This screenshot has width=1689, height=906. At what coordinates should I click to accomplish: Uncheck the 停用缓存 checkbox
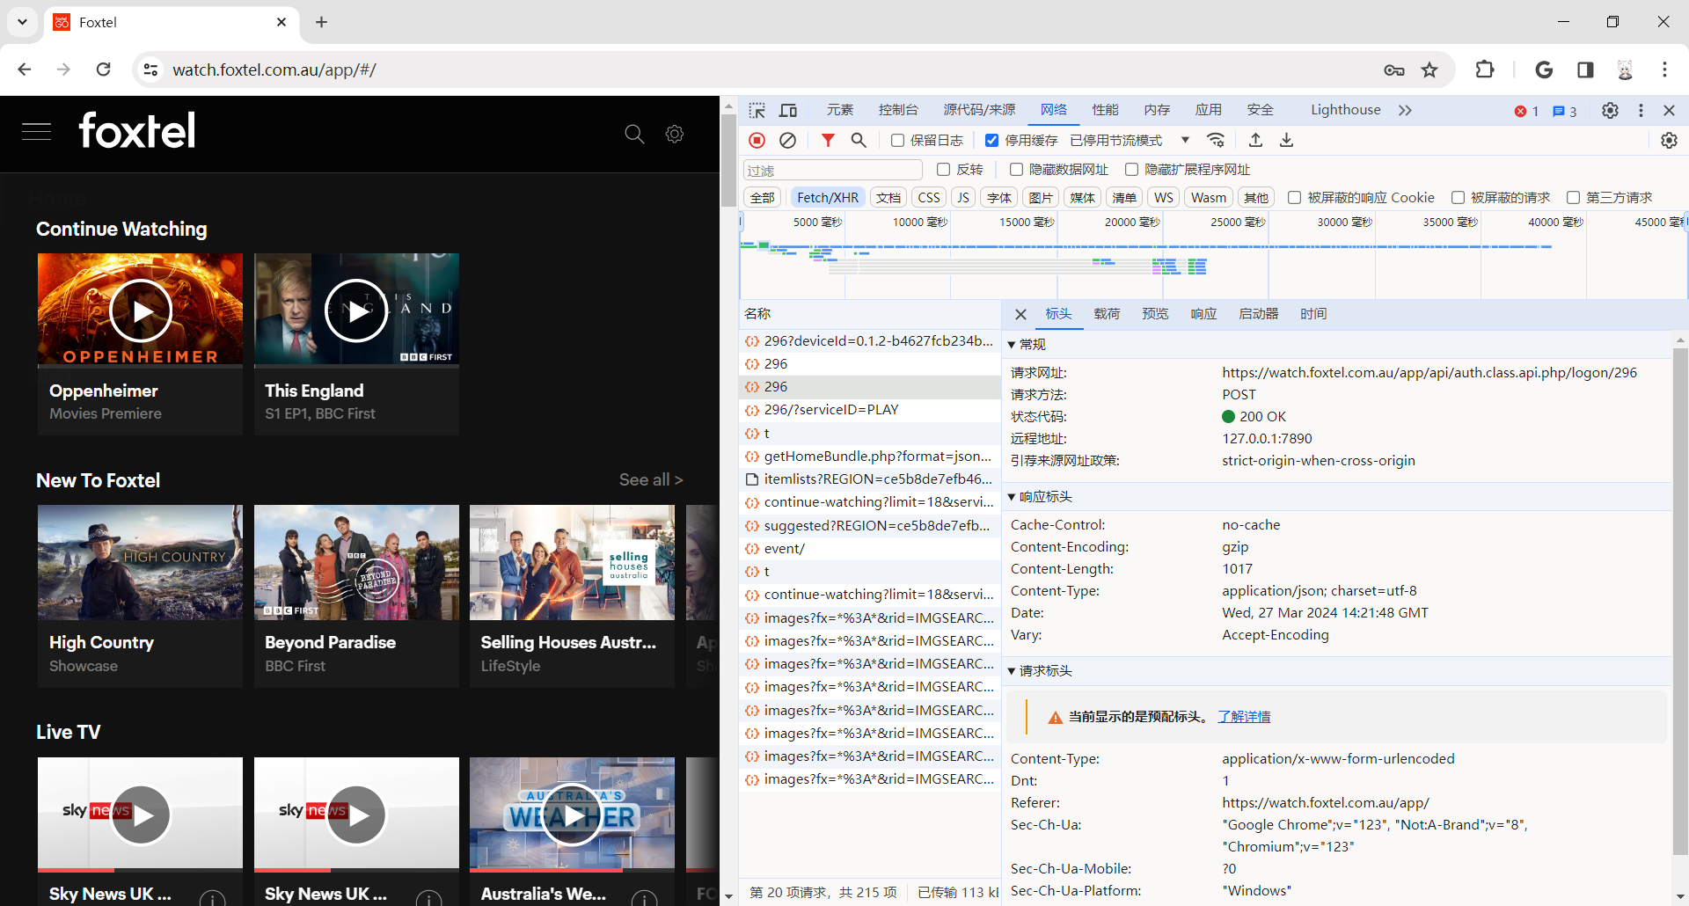[992, 141]
